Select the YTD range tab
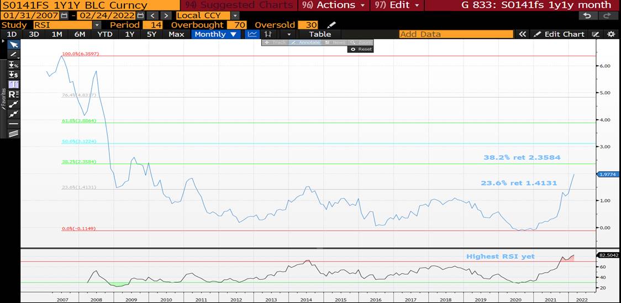The image size is (621, 303). tap(105, 34)
